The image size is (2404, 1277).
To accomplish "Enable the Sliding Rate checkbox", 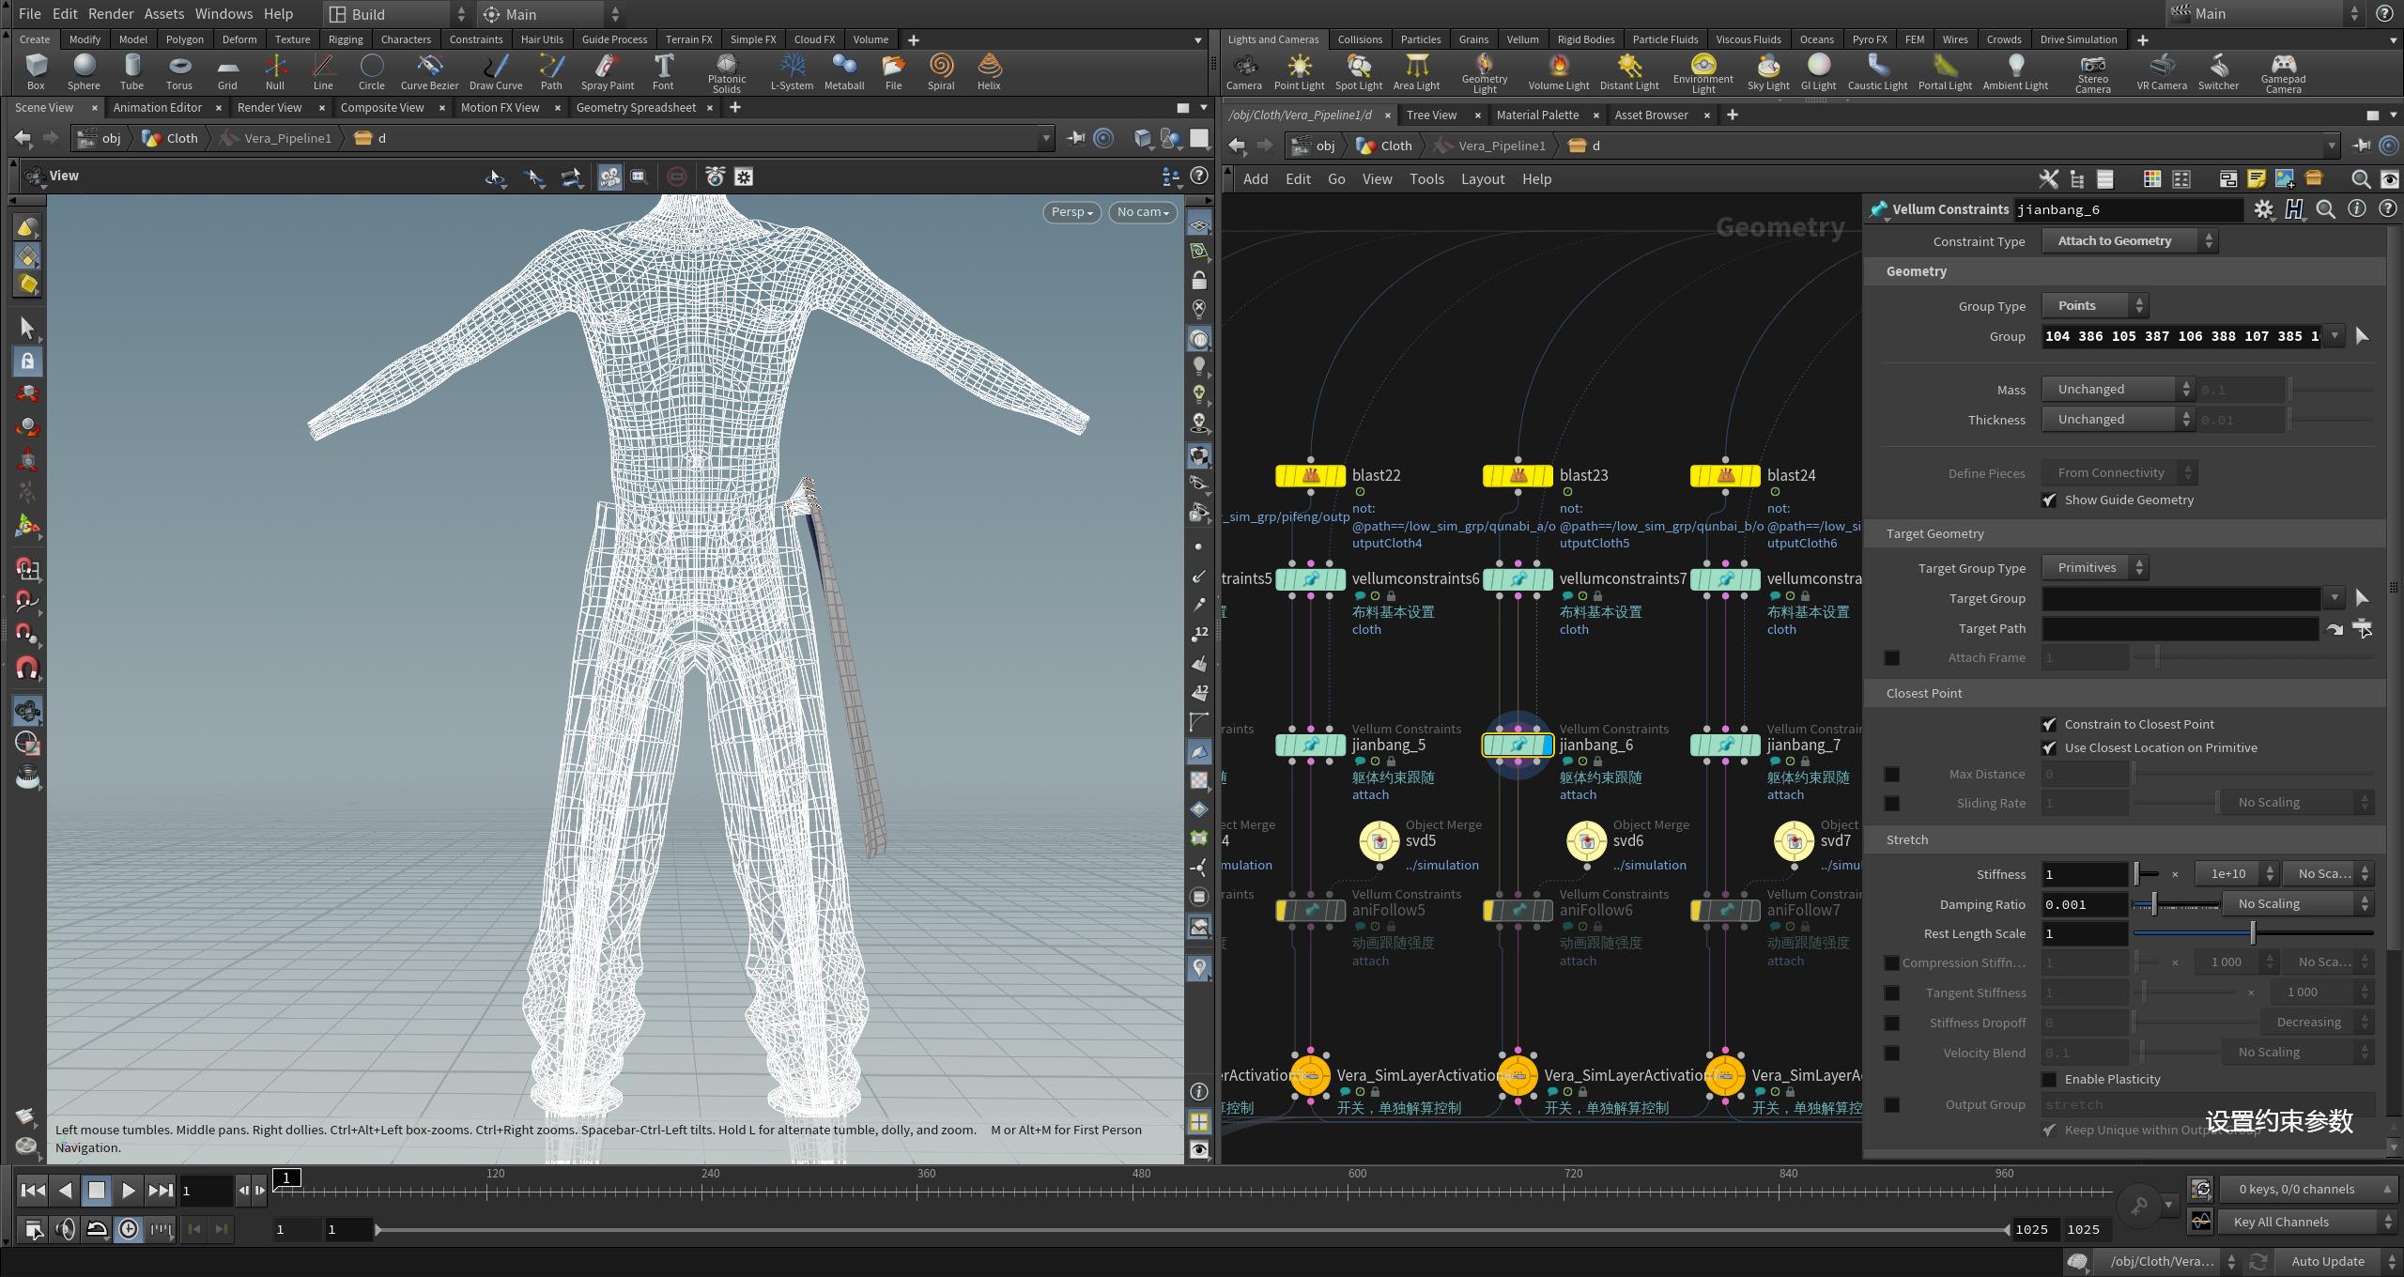I will 1892,804.
